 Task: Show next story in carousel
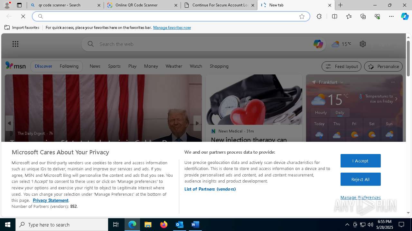(197, 123)
